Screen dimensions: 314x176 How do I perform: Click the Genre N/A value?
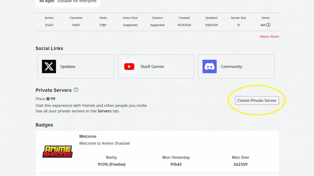(x=263, y=25)
